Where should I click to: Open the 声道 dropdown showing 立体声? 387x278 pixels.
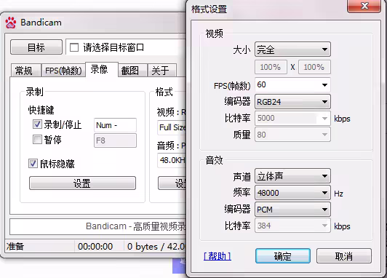click(x=292, y=176)
